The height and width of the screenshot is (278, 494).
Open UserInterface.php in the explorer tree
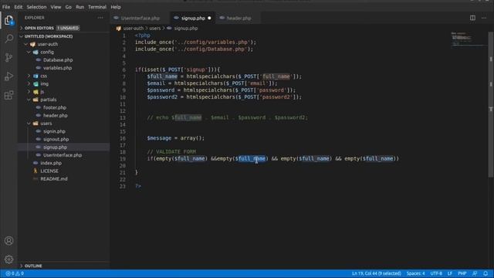pos(63,155)
